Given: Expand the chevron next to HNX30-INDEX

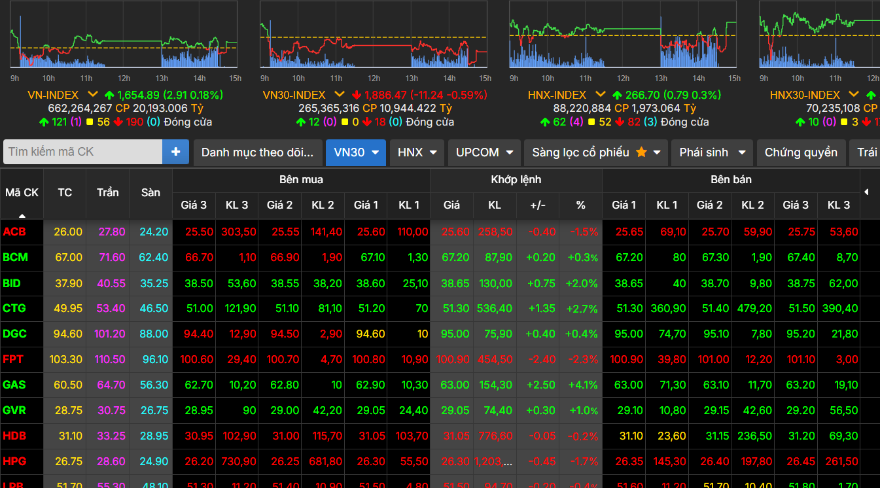Looking at the screenshot, I should click(854, 95).
